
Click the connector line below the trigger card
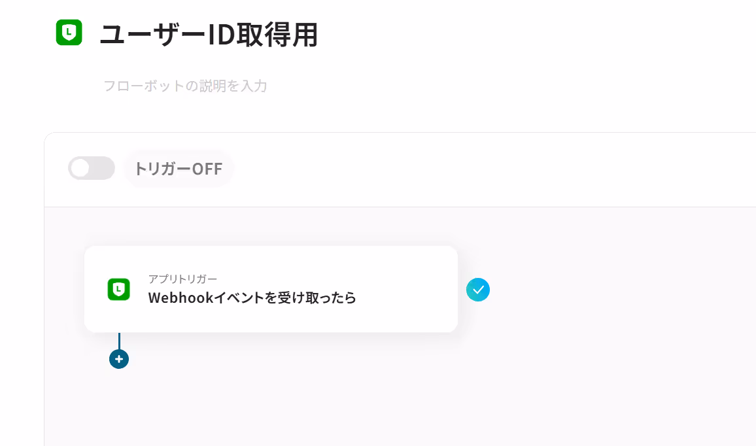[x=119, y=341]
